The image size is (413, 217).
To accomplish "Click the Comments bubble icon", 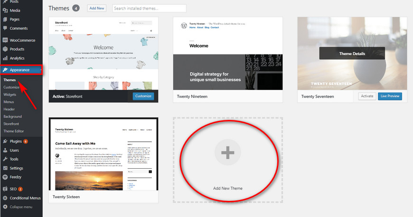I will pos(5,28).
